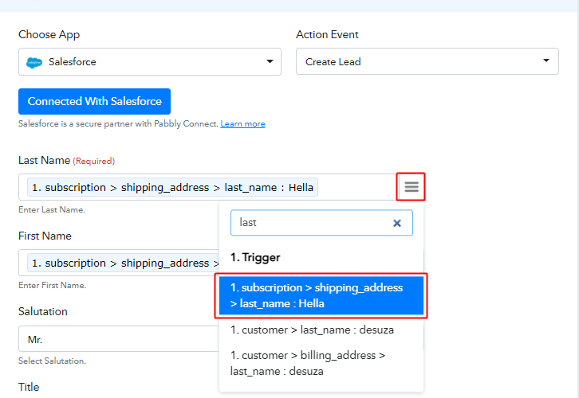
Task: Click the 'First Name' field label
Action: (45, 236)
